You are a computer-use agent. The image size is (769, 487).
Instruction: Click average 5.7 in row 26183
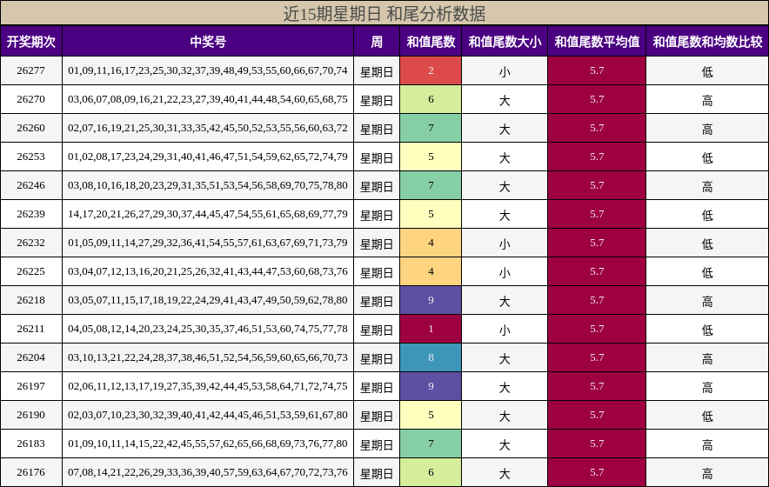[x=597, y=444]
